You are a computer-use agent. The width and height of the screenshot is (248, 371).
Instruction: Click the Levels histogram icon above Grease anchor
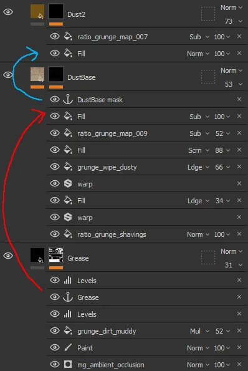(68, 280)
